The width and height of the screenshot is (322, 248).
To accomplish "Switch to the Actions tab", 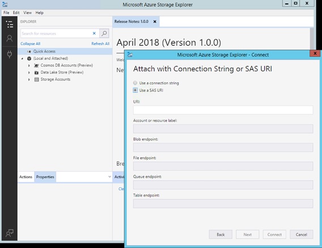I will (26, 177).
